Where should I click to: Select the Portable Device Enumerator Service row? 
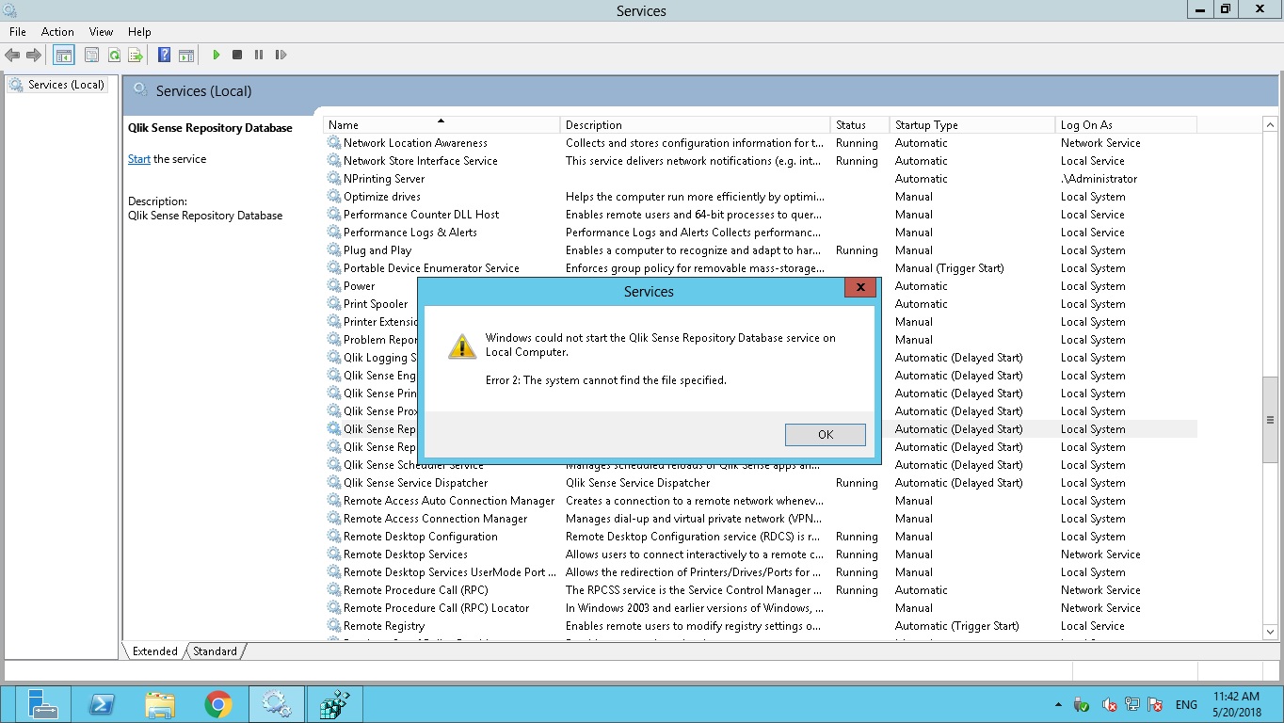[x=761, y=268]
